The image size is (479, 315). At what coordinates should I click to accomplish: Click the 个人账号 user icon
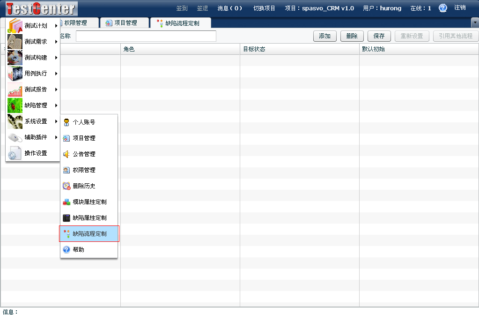coord(66,122)
